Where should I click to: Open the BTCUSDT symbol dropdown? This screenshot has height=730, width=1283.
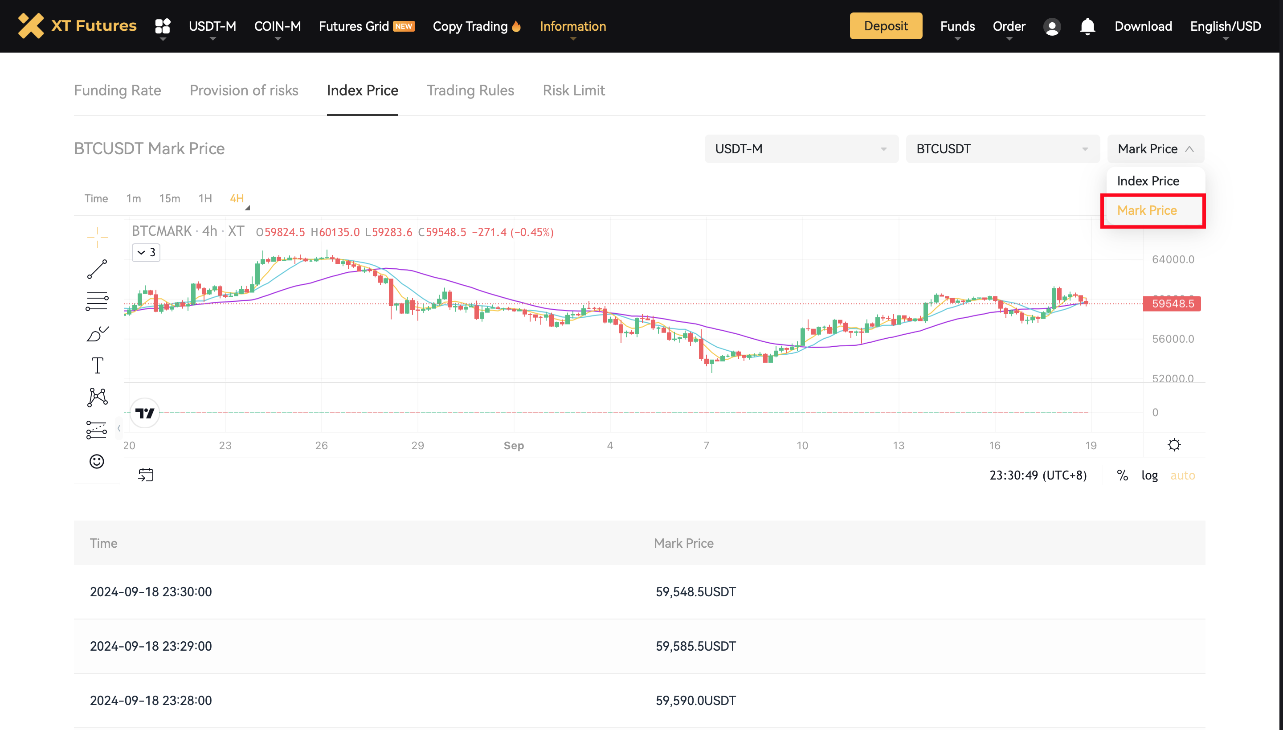point(1002,149)
